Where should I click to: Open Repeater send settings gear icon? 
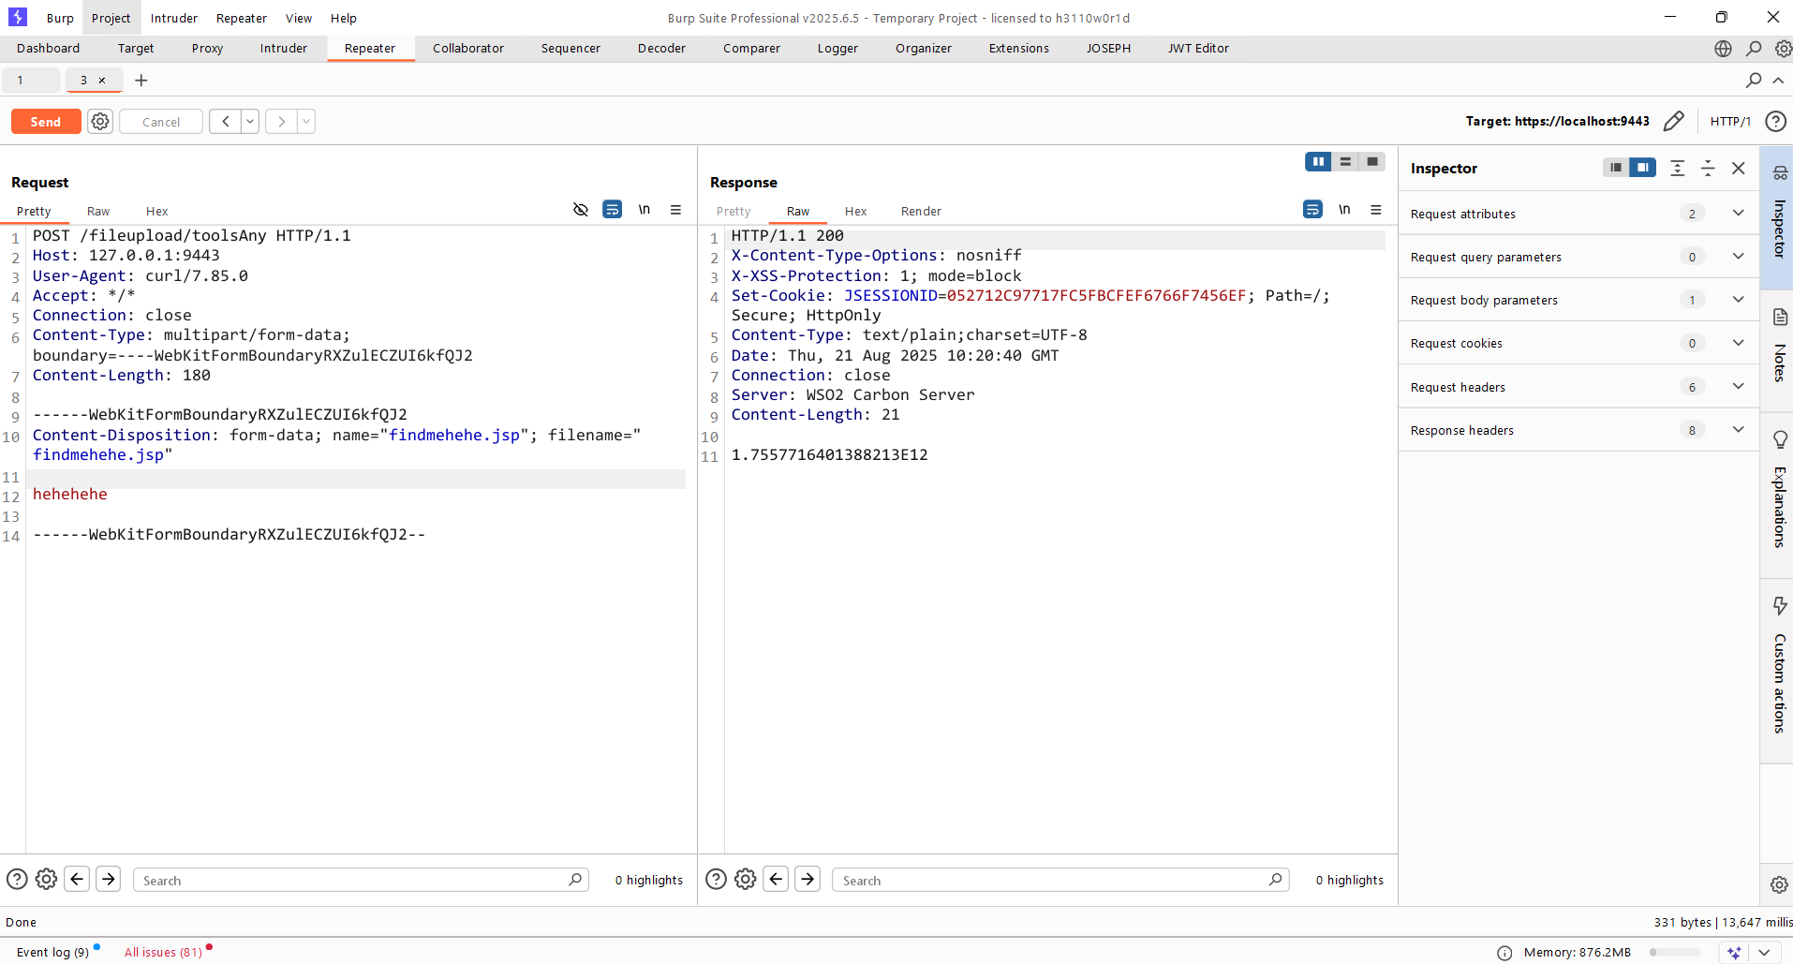100,122
